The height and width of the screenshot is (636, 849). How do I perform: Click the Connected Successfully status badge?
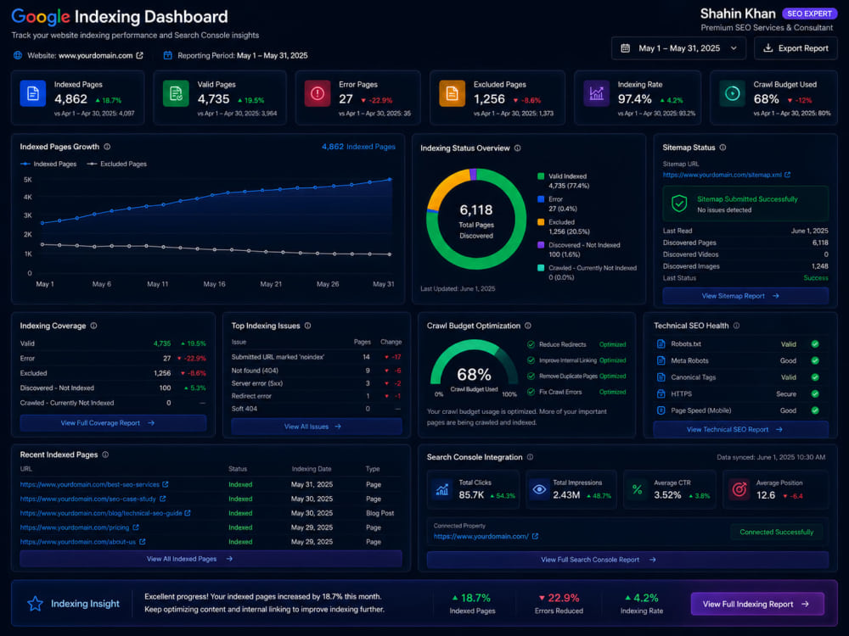[x=777, y=533]
